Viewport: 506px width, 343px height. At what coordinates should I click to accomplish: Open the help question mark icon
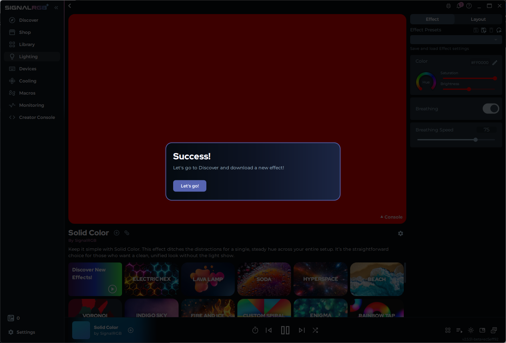469,6
